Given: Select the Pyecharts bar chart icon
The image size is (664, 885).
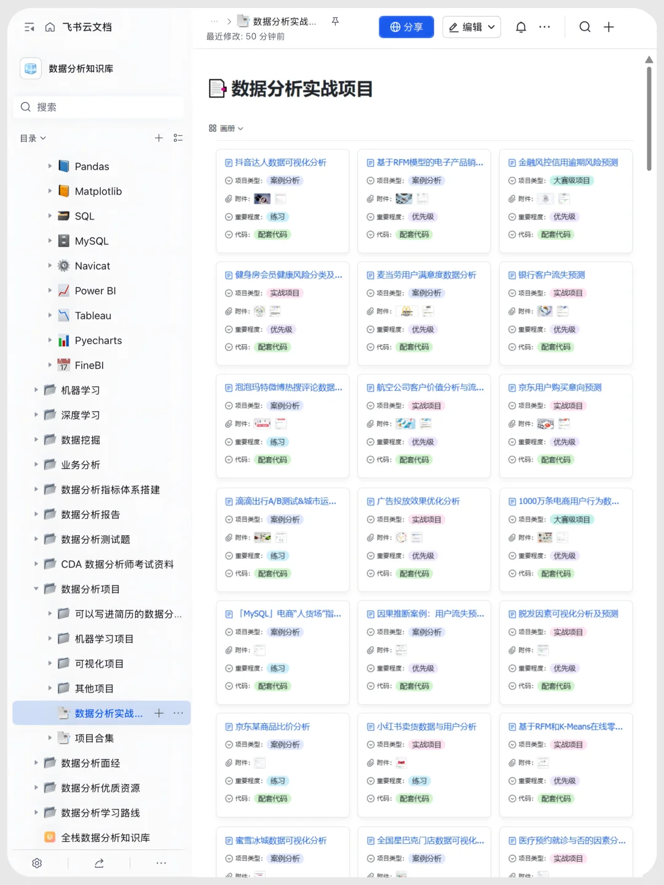Looking at the screenshot, I should click(64, 340).
